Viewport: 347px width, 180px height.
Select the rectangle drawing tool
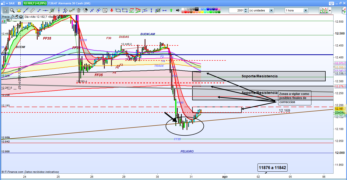coord(125,10)
